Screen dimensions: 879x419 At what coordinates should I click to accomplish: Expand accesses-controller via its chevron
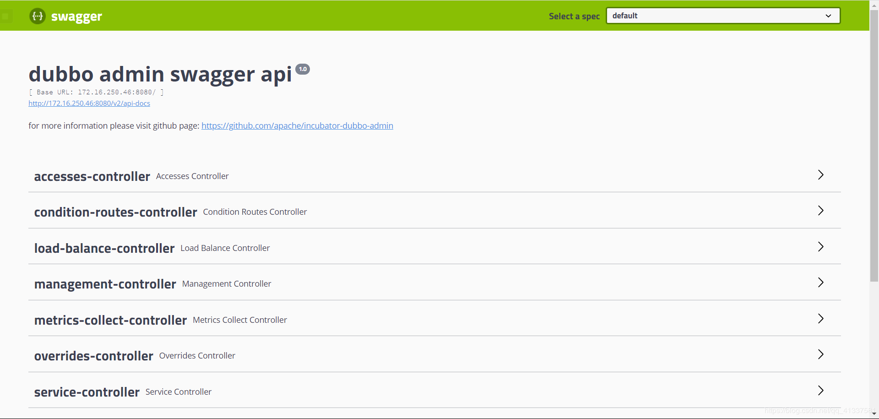[x=820, y=175]
